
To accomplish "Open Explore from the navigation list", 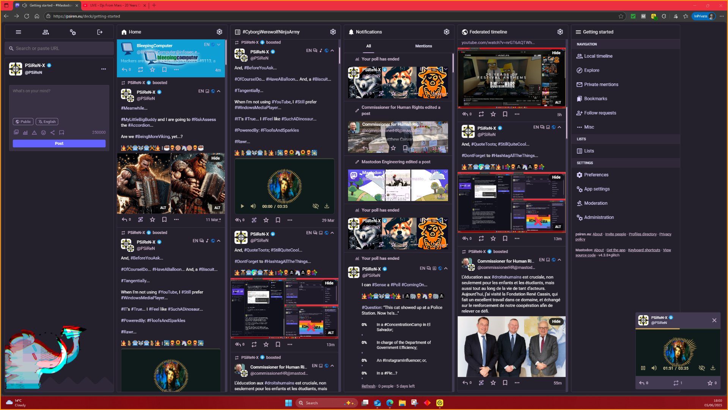I will 591,70.
